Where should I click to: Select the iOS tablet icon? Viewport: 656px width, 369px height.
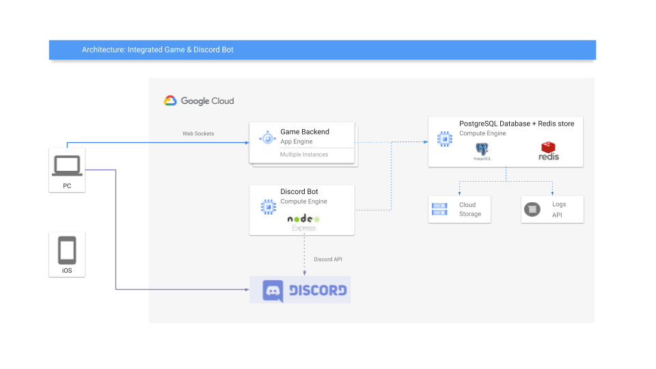(x=67, y=250)
